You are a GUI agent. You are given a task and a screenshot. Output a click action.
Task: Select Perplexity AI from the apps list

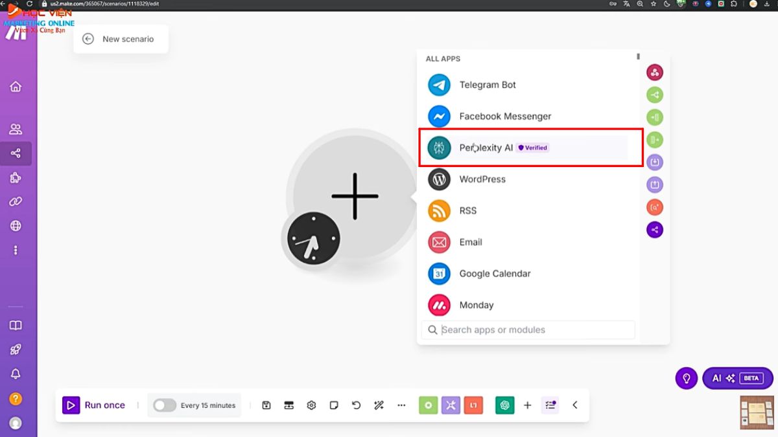[x=486, y=148]
